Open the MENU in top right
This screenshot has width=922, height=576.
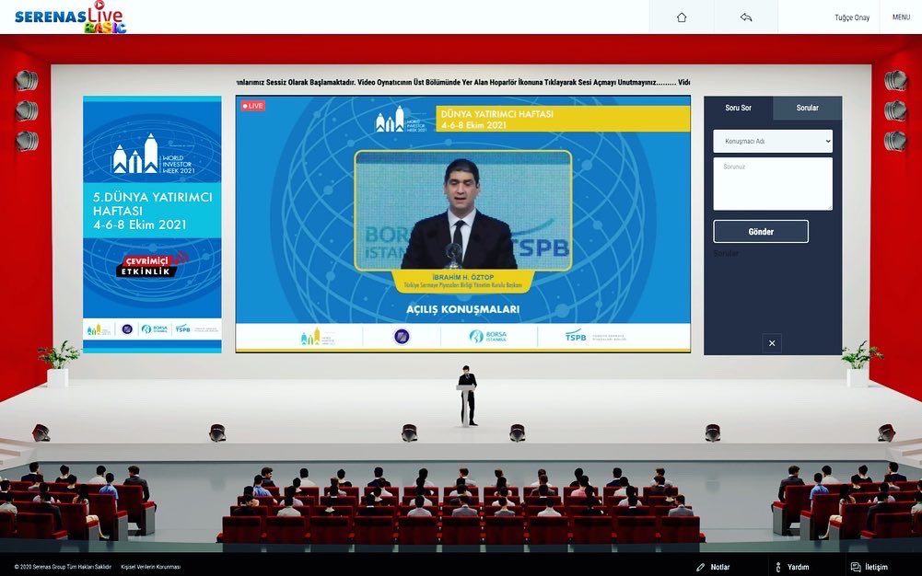pyautogui.click(x=901, y=17)
